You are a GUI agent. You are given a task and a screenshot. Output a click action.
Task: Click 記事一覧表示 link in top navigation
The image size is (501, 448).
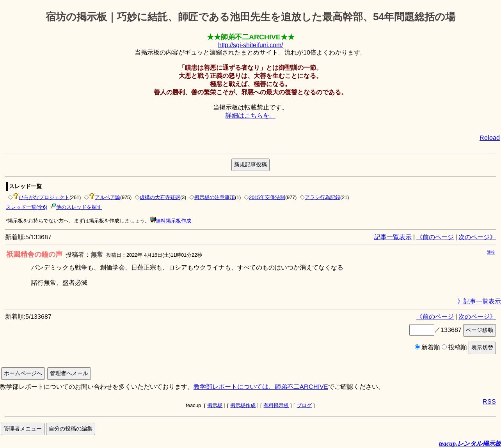click(x=393, y=237)
